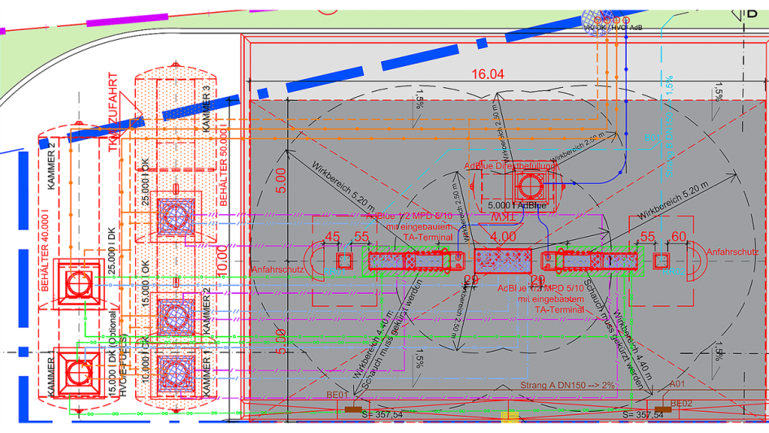Click the 'Strang A DN150 --> 2%' label
The width and height of the screenshot is (769, 433).
point(567,386)
